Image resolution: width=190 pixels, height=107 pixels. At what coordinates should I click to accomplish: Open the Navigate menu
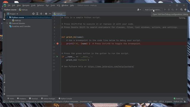click(x=26, y=5)
